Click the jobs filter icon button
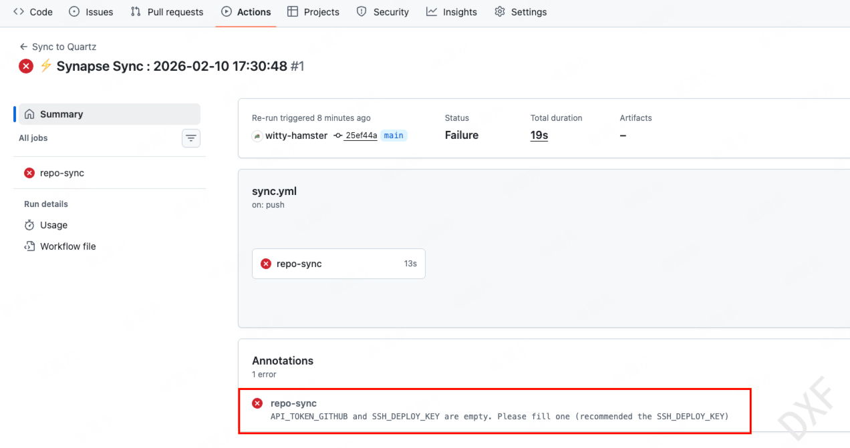The width and height of the screenshot is (850, 448). pyautogui.click(x=191, y=138)
